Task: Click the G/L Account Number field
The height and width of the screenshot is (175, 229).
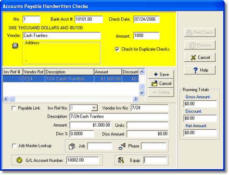Action: tap(82, 160)
